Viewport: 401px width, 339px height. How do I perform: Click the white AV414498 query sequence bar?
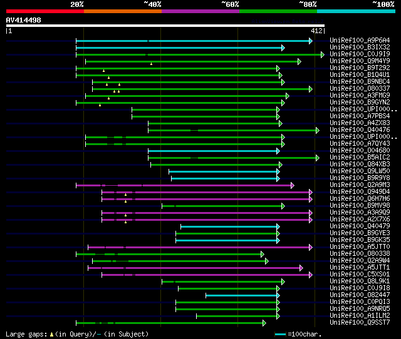(165, 26)
